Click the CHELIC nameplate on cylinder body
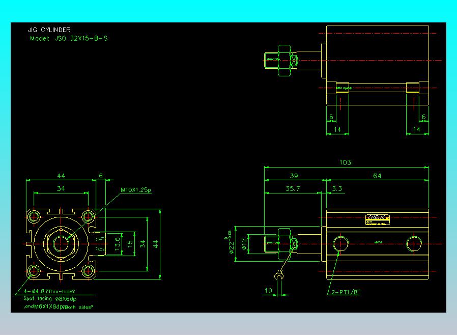The image size is (457, 335). click(x=378, y=219)
